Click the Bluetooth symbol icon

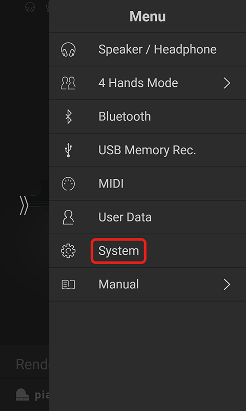tap(68, 117)
